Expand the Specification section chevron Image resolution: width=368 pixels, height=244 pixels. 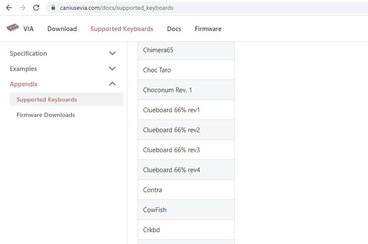112,54
